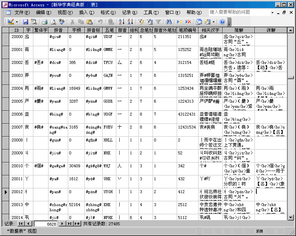Open the 窗口(W) menu
Viewport: 296px width, 236px height.
tap(173, 13)
